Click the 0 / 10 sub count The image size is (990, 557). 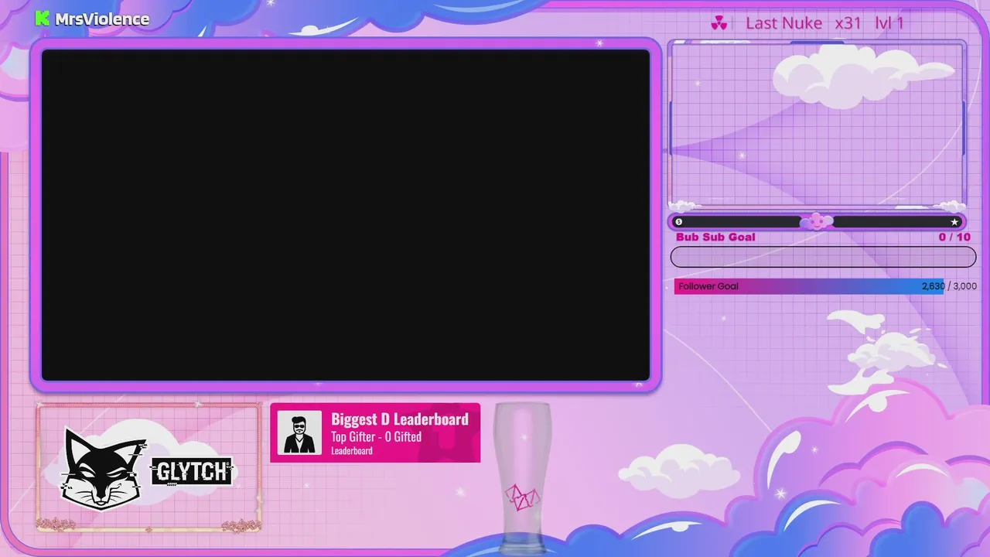coord(954,237)
